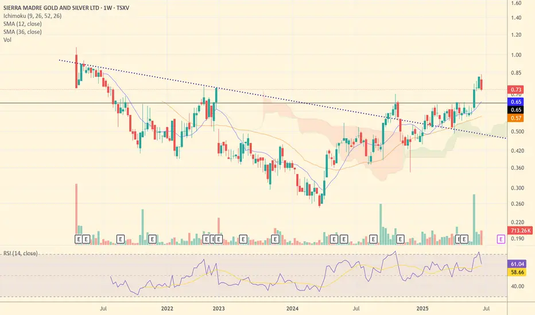Click the yellow 58.66 RSI average label
Viewport: 535px width, 315px height.
[x=517, y=272]
